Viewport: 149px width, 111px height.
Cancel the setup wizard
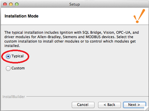(83, 105)
